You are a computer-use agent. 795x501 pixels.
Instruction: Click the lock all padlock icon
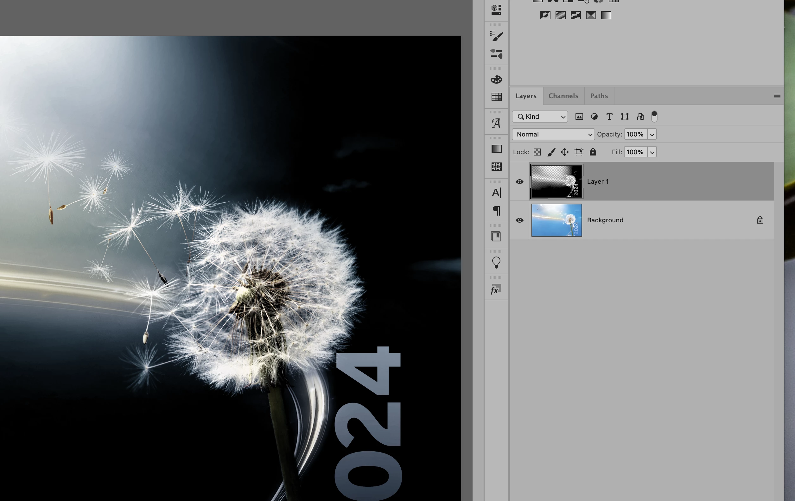593,152
